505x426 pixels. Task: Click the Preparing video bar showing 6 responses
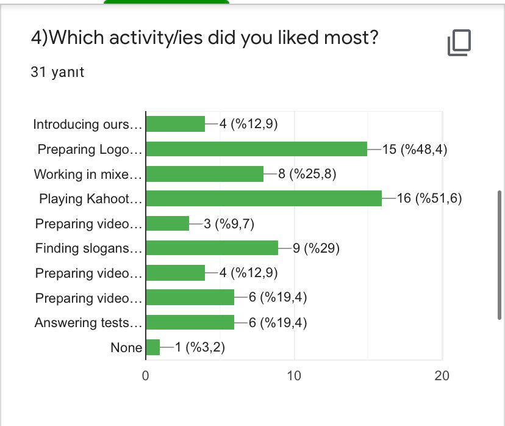[x=190, y=297]
